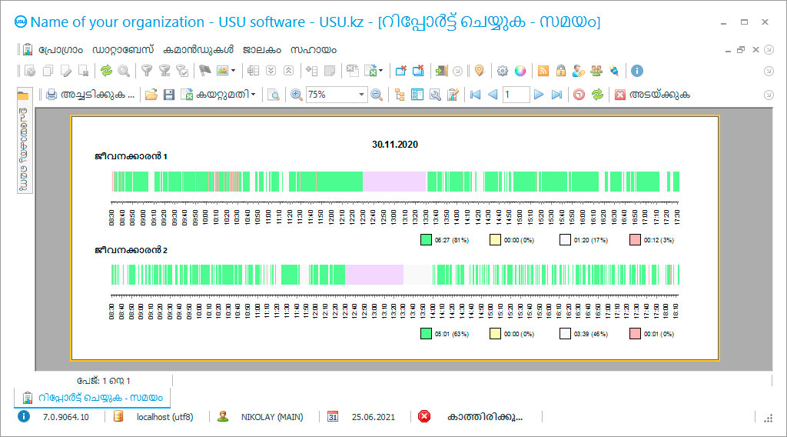Click the lilac break block in employee 1 timeline
Screen dimensions: 787x437
tap(394, 182)
